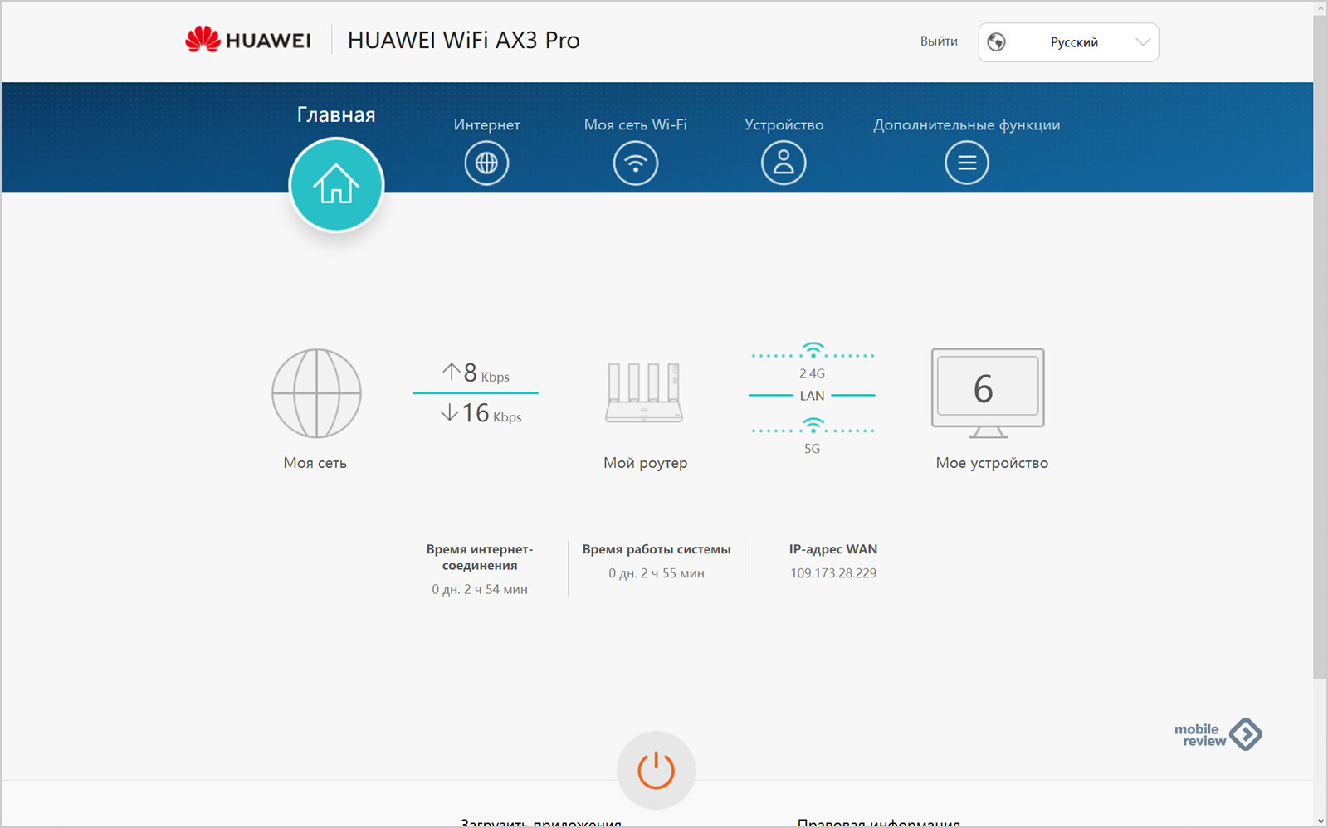Click the orange power restart button
Viewport: 1328px width, 828px height.
tap(656, 770)
